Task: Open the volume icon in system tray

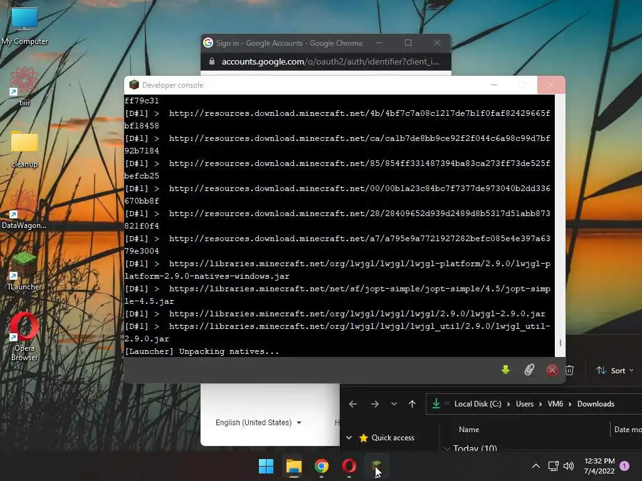Action: point(568,466)
